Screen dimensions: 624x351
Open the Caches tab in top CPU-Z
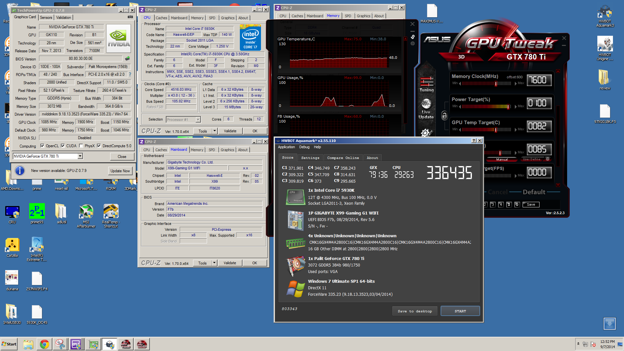(162, 18)
